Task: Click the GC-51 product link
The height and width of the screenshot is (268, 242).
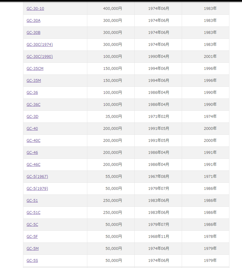Action: point(32,201)
